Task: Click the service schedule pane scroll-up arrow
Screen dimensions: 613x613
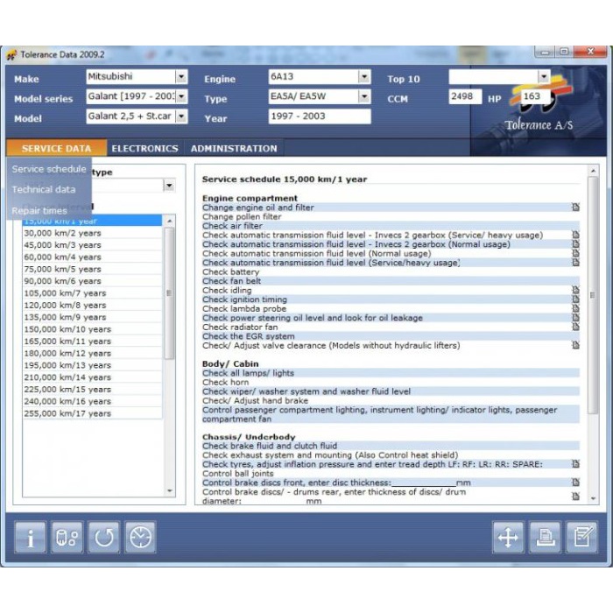Action: [x=593, y=171]
